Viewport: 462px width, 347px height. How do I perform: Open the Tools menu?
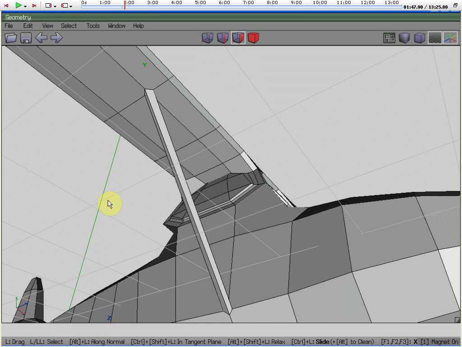[x=93, y=26]
